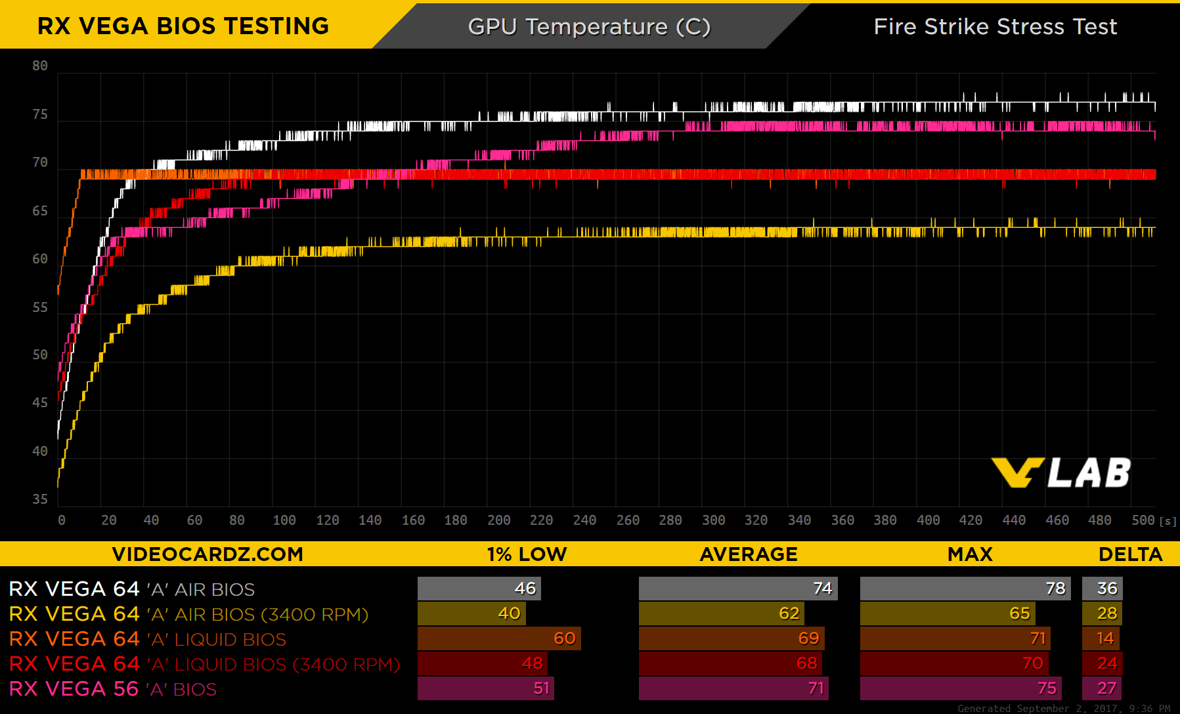Click the 400 tick on the time axis
Viewport: 1180px width, 714px height.
coord(929,520)
